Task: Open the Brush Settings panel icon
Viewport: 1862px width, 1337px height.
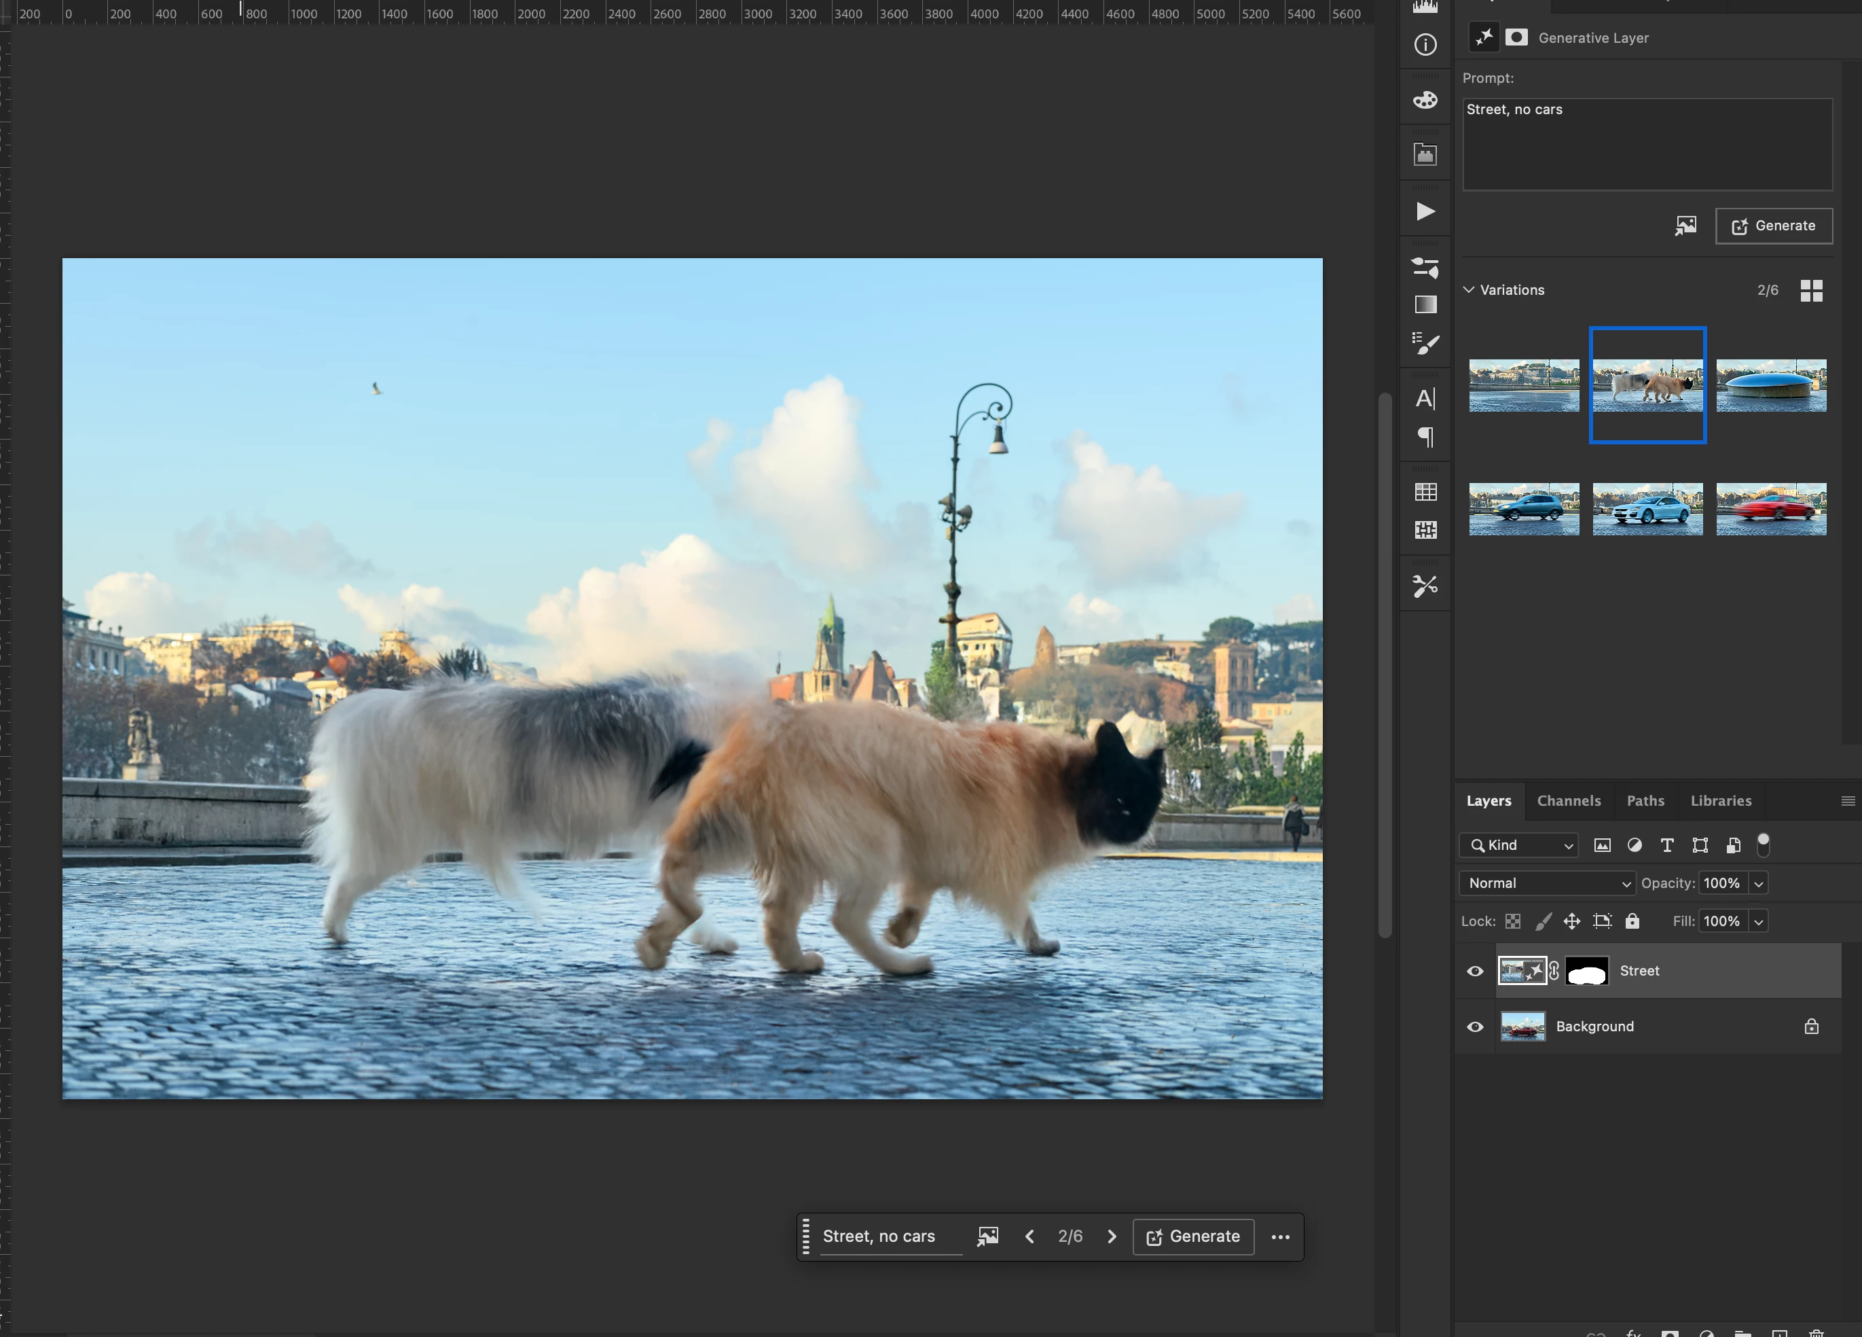Action: pyautogui.click(x=1425, y=343)
